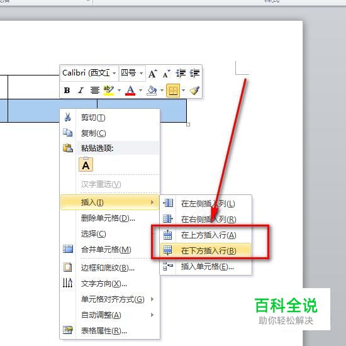Screen dimensions: 346x346
Task: Open the 选择(C) menu entry
Action: [x=110, y=233]
